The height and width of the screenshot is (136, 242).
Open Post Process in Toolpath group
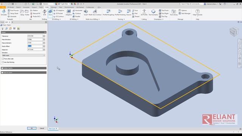(x=13, y=11)
